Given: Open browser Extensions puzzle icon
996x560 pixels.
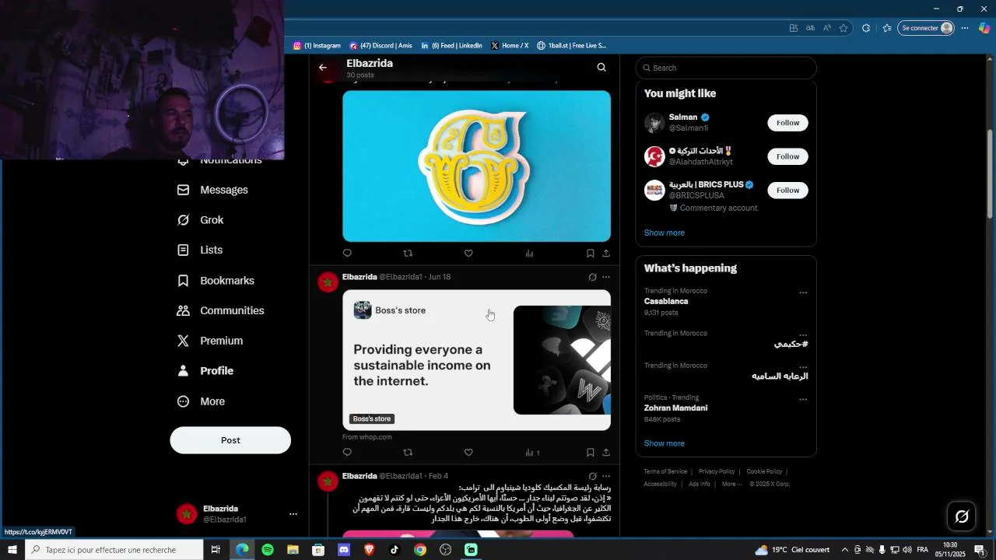Looking at the screenshot, I should [866, 28].
